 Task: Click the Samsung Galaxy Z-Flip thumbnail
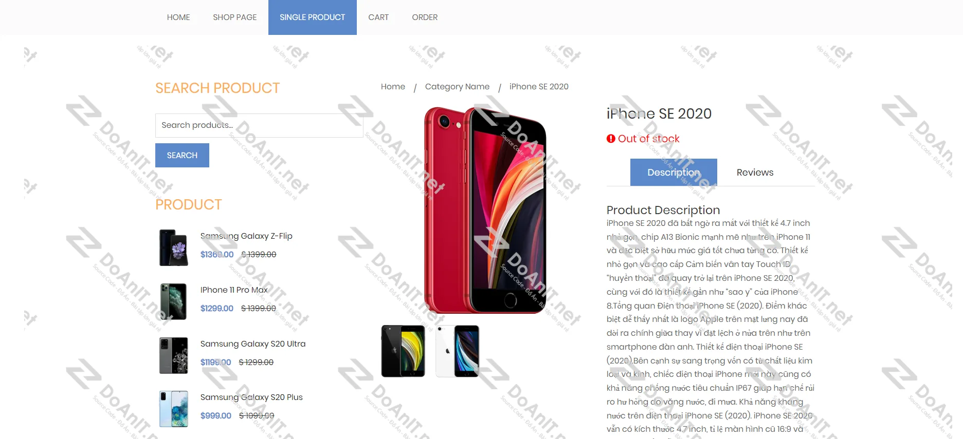[174, 247]
